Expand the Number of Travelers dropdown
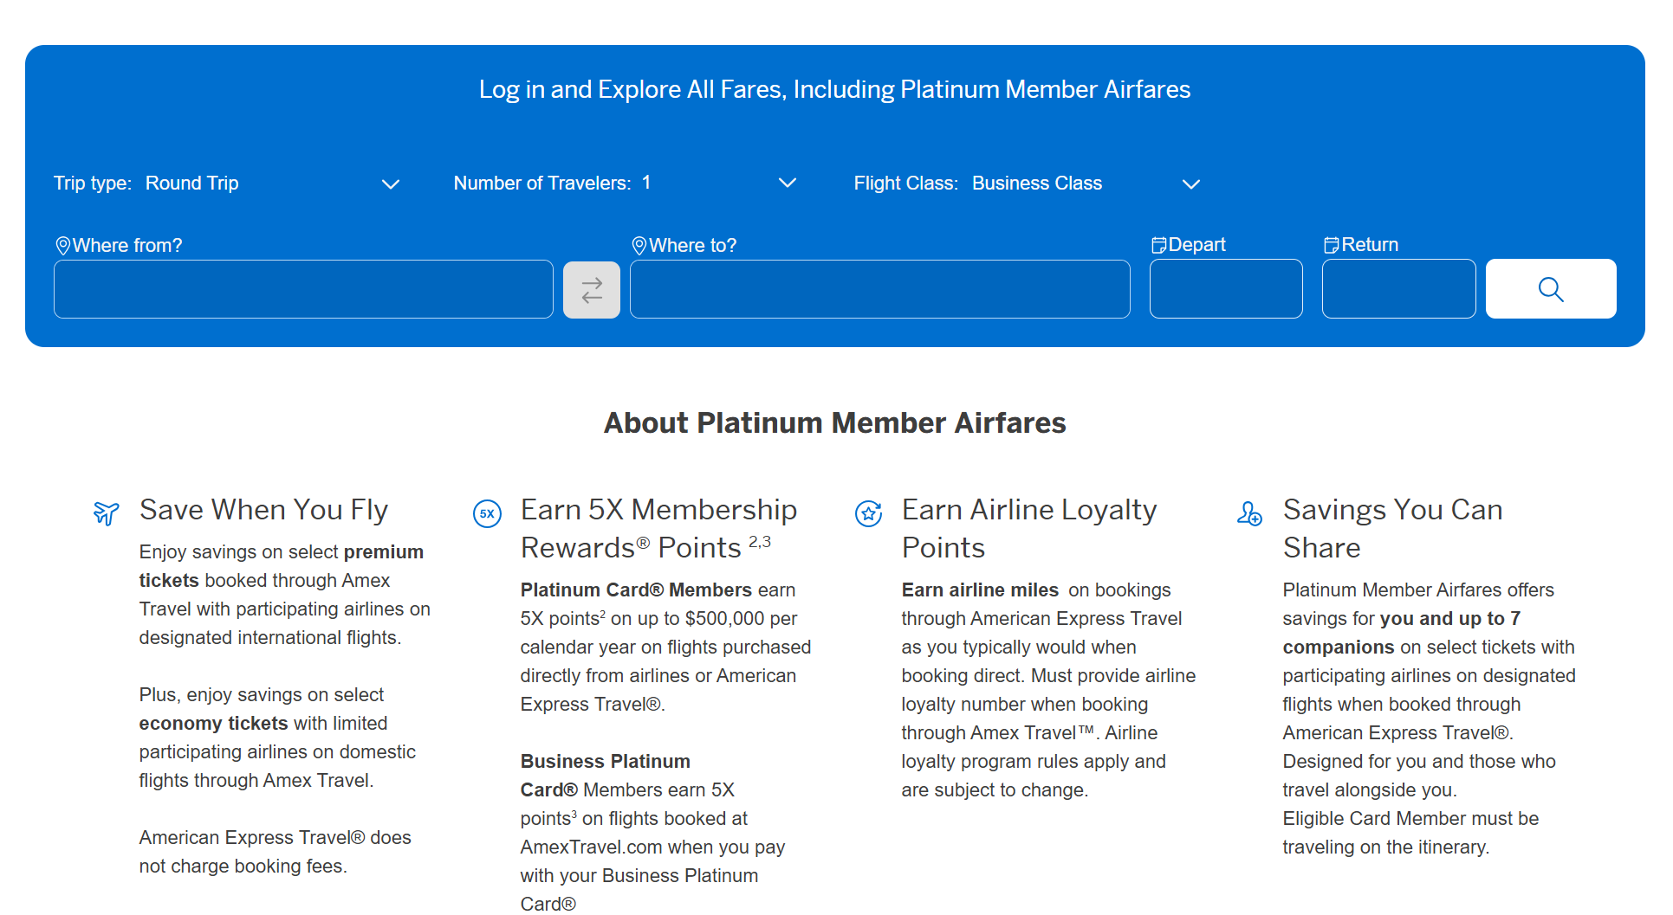 624,184
